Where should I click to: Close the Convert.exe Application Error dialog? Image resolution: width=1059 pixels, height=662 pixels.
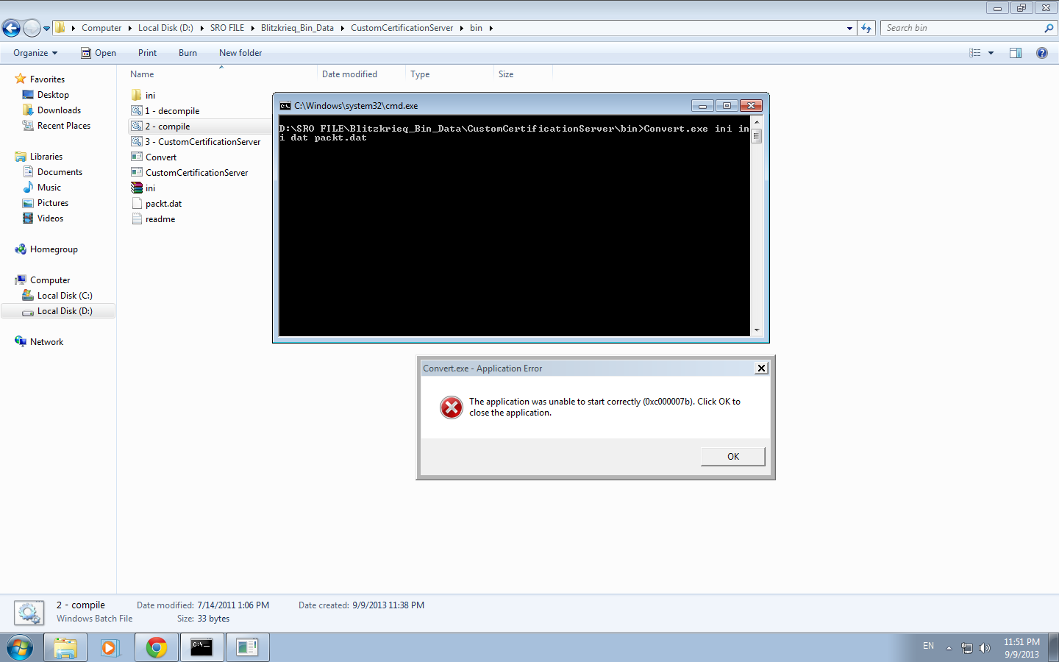762,369
